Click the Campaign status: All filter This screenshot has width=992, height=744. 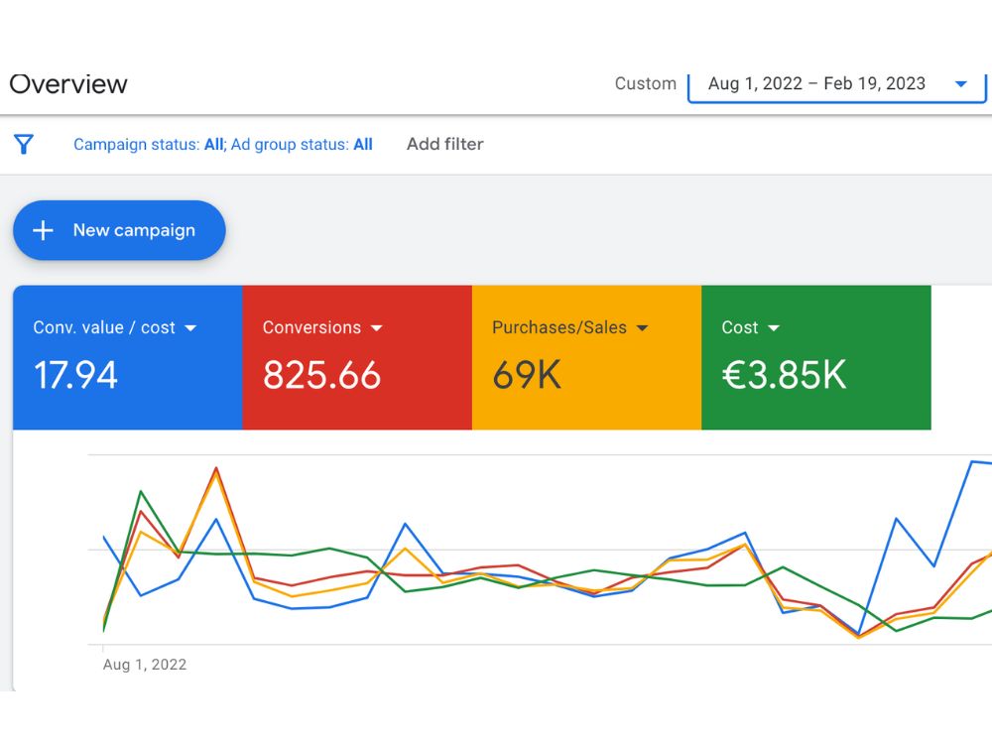pyautogui.click(x=149, y=144)
